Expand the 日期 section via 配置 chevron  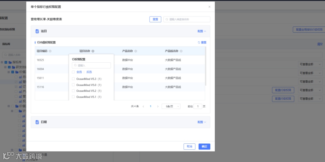point(205,122)
